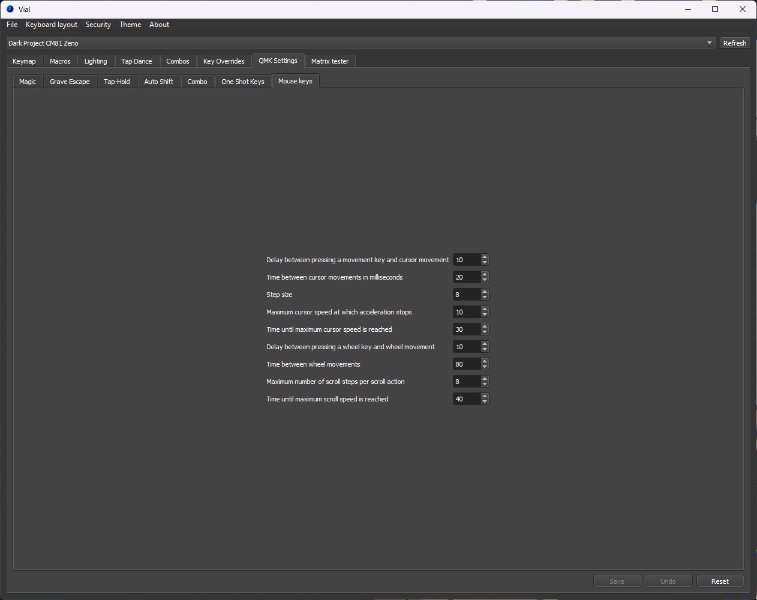
Task: Increase Step size with up arrow
Action: tap(485, 292)
